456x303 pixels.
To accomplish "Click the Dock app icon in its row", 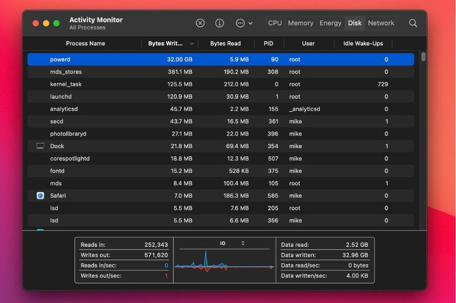I will pos(40,146).
